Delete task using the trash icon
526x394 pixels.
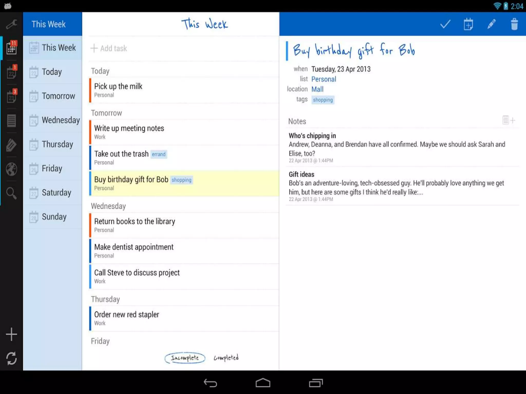click(514, 24)
